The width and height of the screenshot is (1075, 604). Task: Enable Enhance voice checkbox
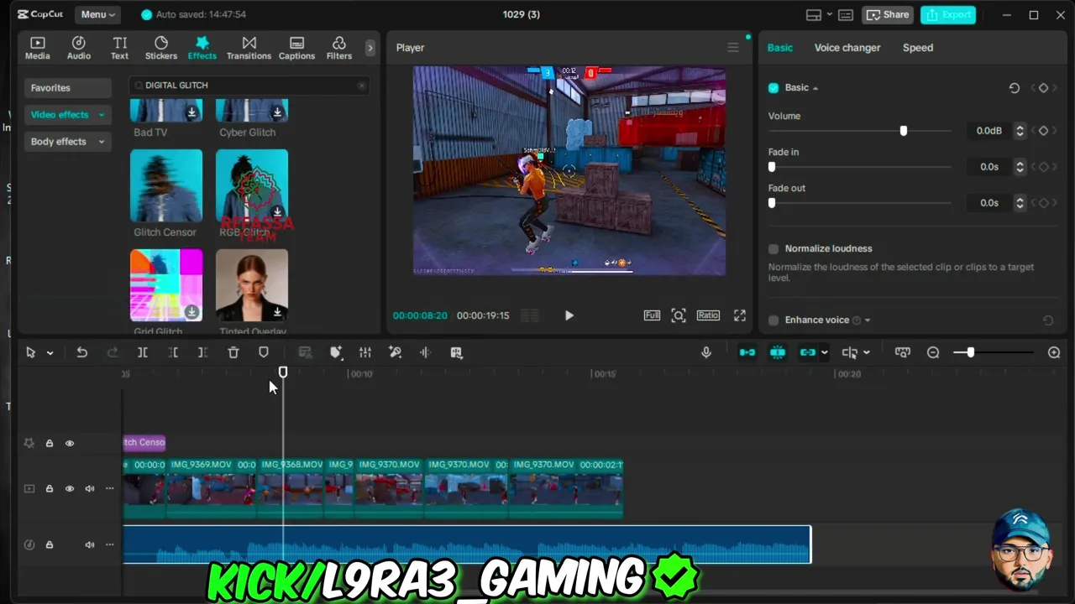[x=773, y=320]
